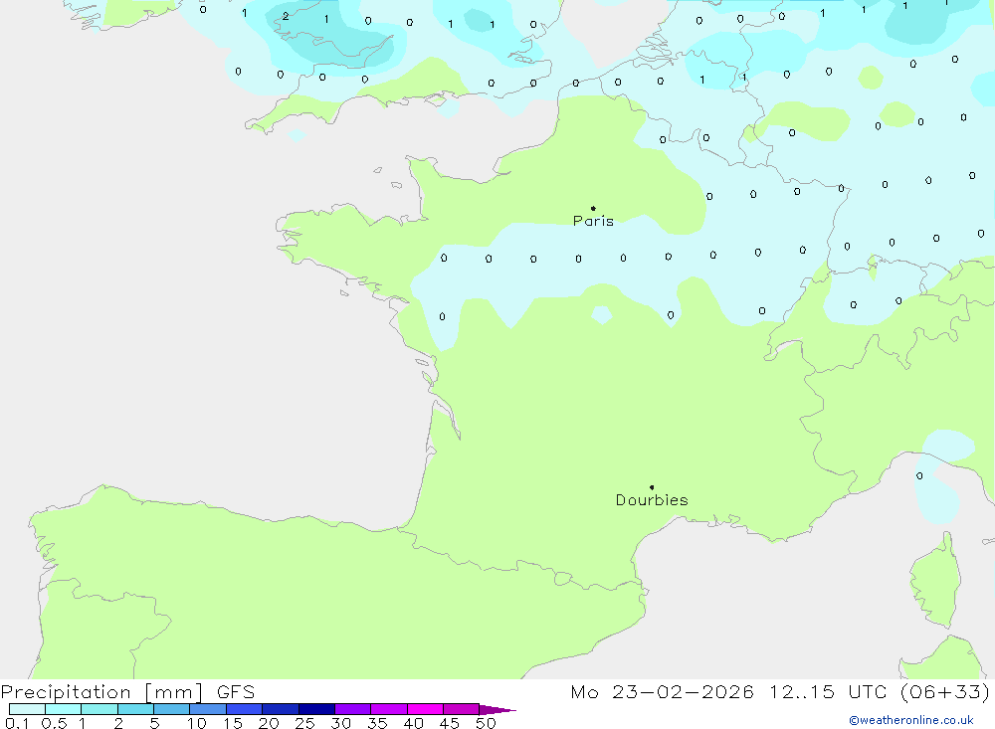
Task: Click the Mo 23-02-2026 date text
Action: tap(662, 692)
